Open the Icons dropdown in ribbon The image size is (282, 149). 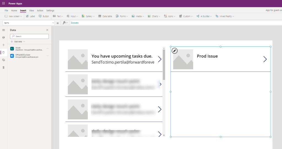(170, 16)
